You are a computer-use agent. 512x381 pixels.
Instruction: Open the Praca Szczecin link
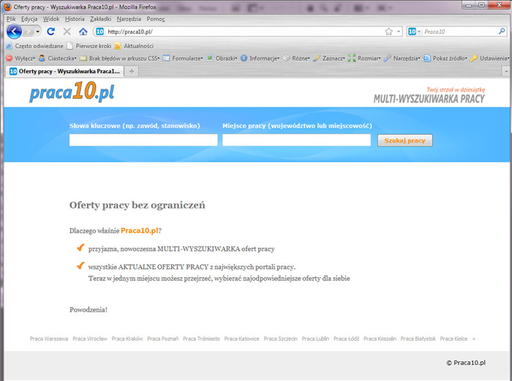click(280, 339)
